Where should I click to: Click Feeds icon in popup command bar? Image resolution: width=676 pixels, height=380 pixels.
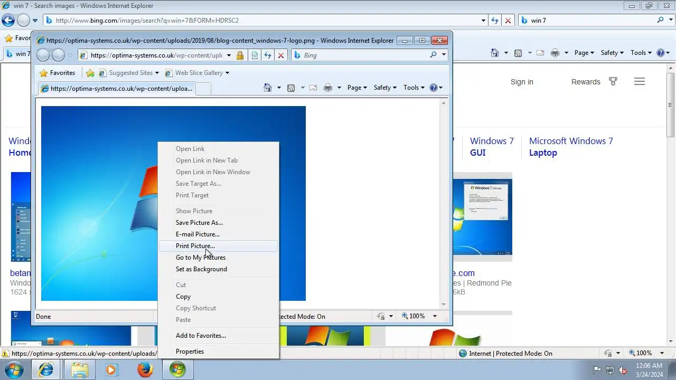click(290, 88)
